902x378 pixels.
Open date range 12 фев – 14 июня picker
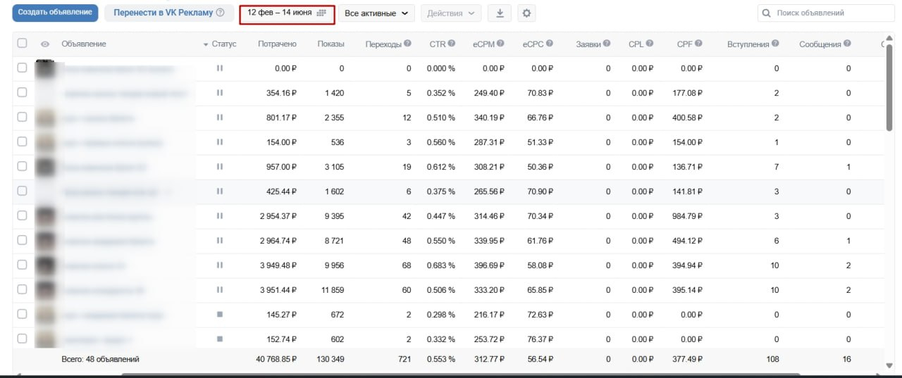[287, 13]
